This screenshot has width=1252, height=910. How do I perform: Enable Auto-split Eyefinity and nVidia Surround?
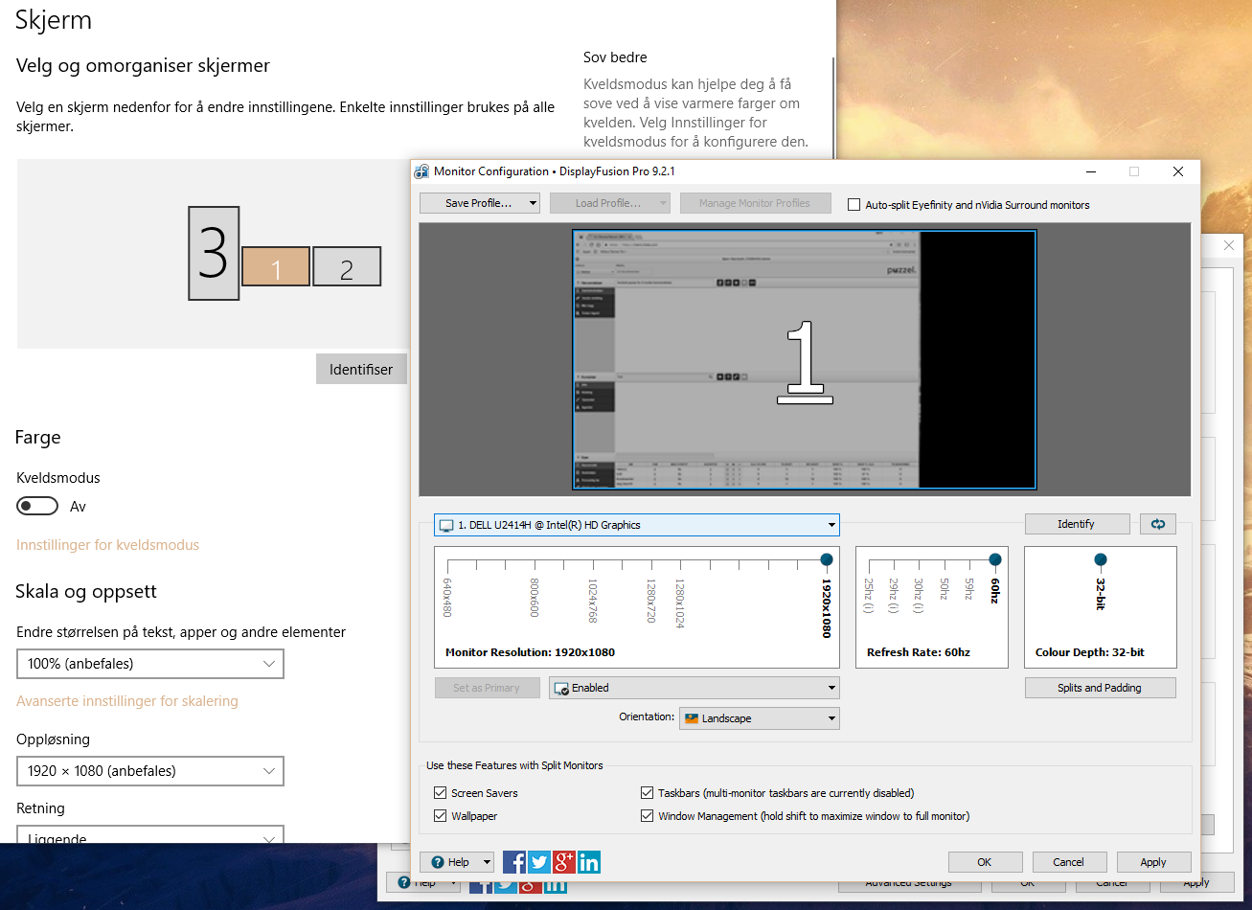(x=854, y=204)
